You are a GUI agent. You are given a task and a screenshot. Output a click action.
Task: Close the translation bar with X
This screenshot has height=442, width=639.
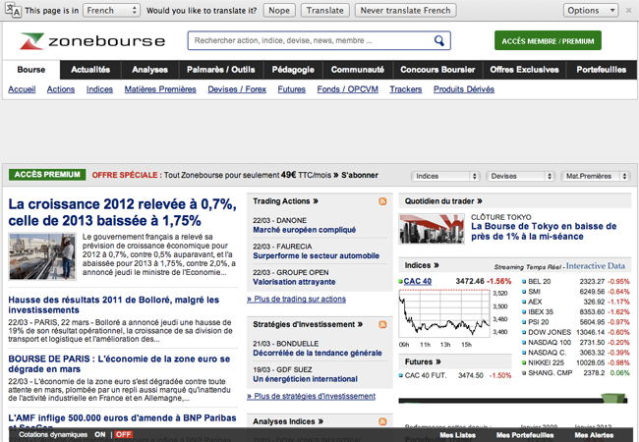point(629,11)
